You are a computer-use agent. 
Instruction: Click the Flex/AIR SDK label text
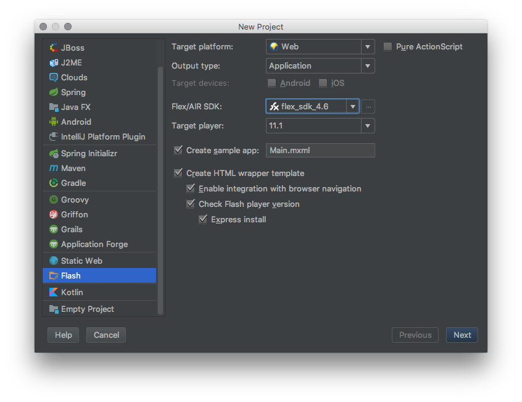coord(196,107)
